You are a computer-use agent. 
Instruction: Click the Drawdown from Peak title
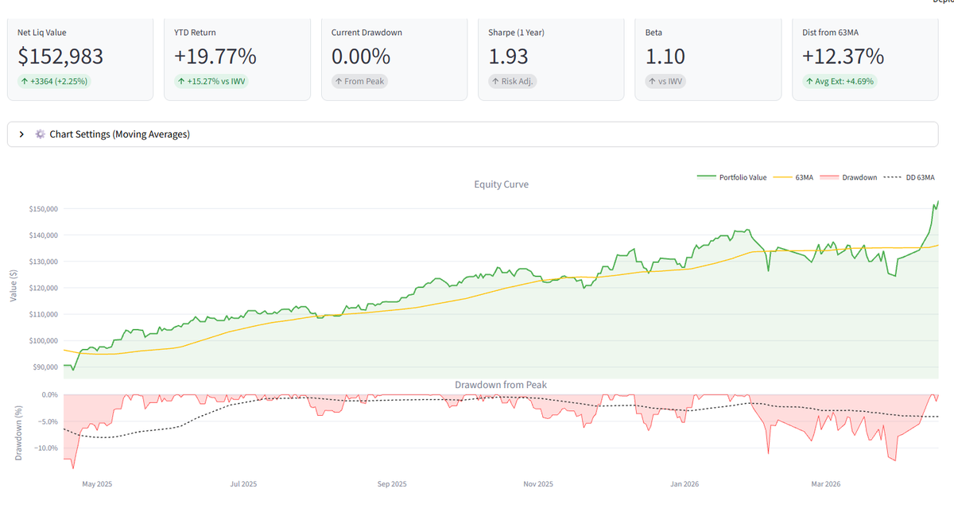pos(501,385)
